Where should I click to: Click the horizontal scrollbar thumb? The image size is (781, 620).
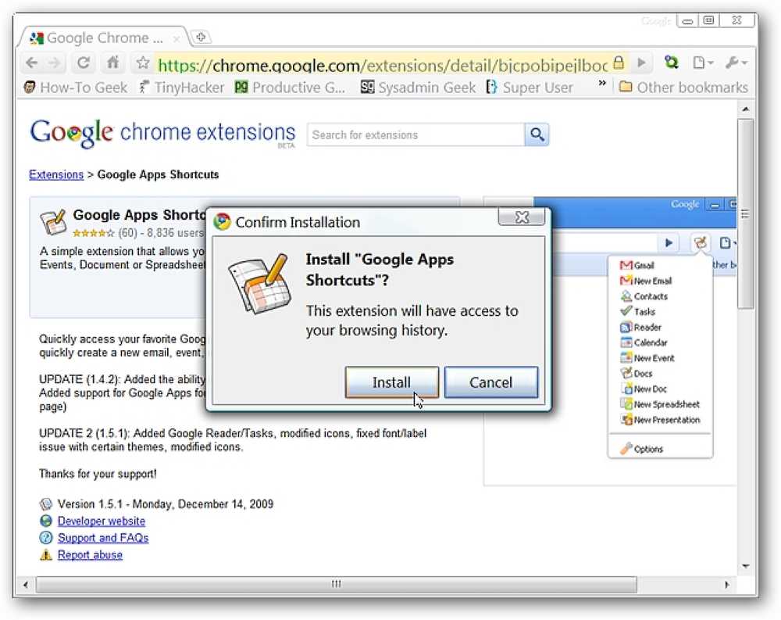336,584
